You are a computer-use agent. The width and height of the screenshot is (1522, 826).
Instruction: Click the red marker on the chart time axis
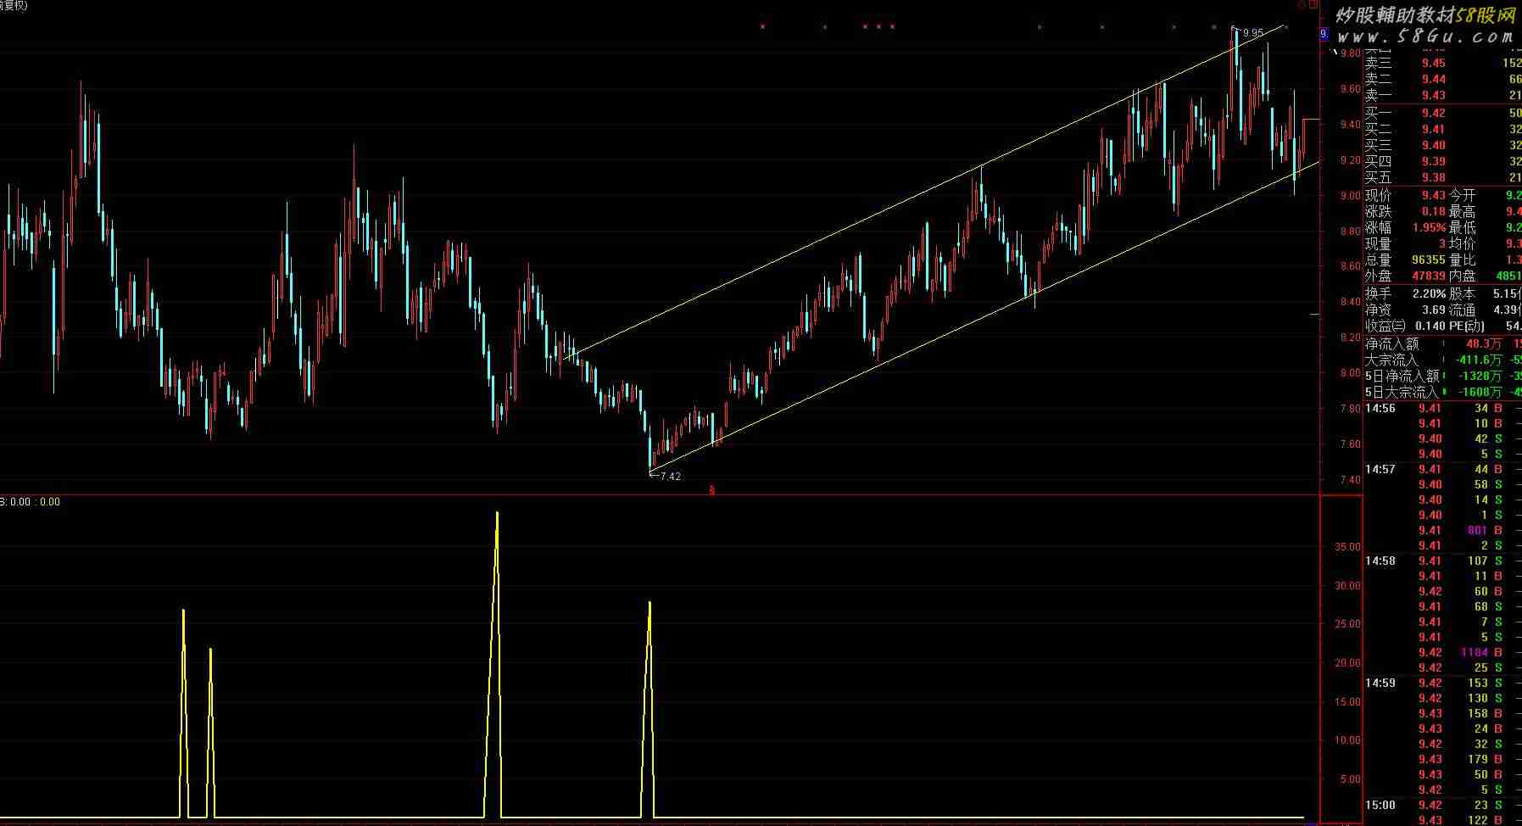tap(711, 490)
